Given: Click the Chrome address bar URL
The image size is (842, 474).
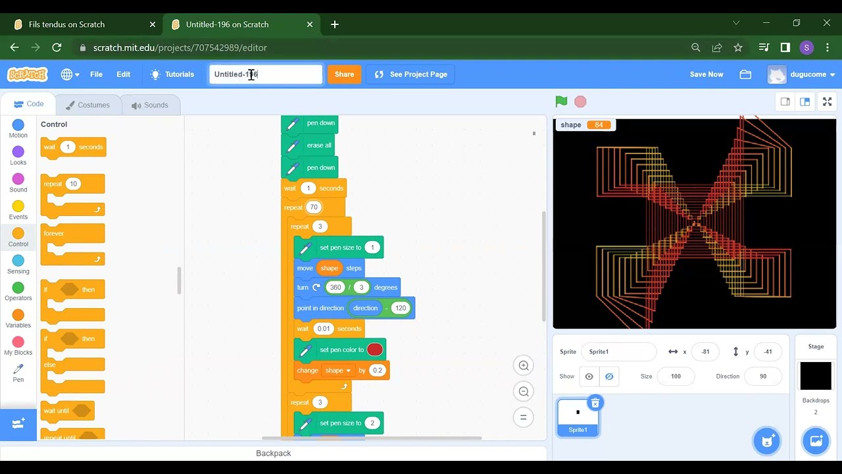Looking at the screenshot, I should [180, 47].
